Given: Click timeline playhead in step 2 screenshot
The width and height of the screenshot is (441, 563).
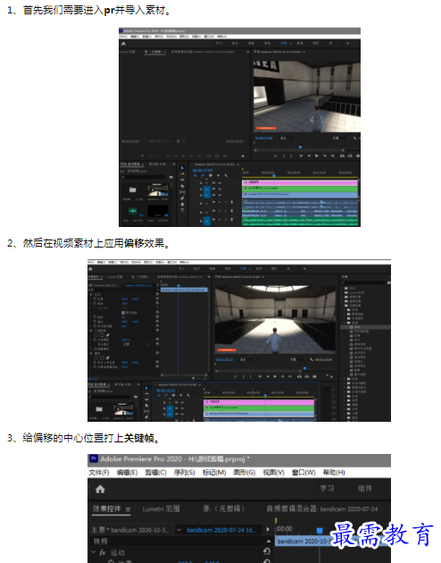Looking at the screenshot, I should pyautogui.click(x=265, y=395).
